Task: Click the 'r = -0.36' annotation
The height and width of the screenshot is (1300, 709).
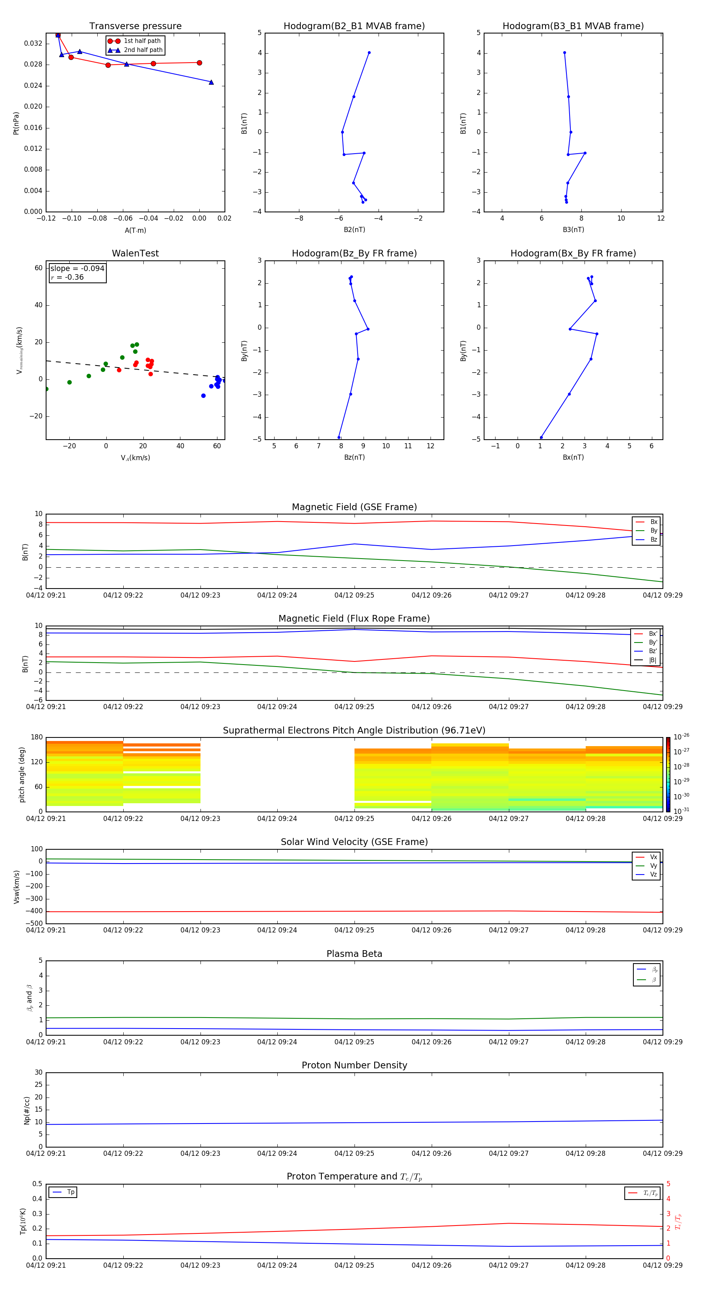Action: [x=67, y=277]
